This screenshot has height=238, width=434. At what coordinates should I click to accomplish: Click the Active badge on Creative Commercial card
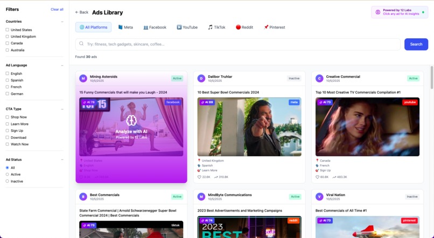click(x=413, y=78)
